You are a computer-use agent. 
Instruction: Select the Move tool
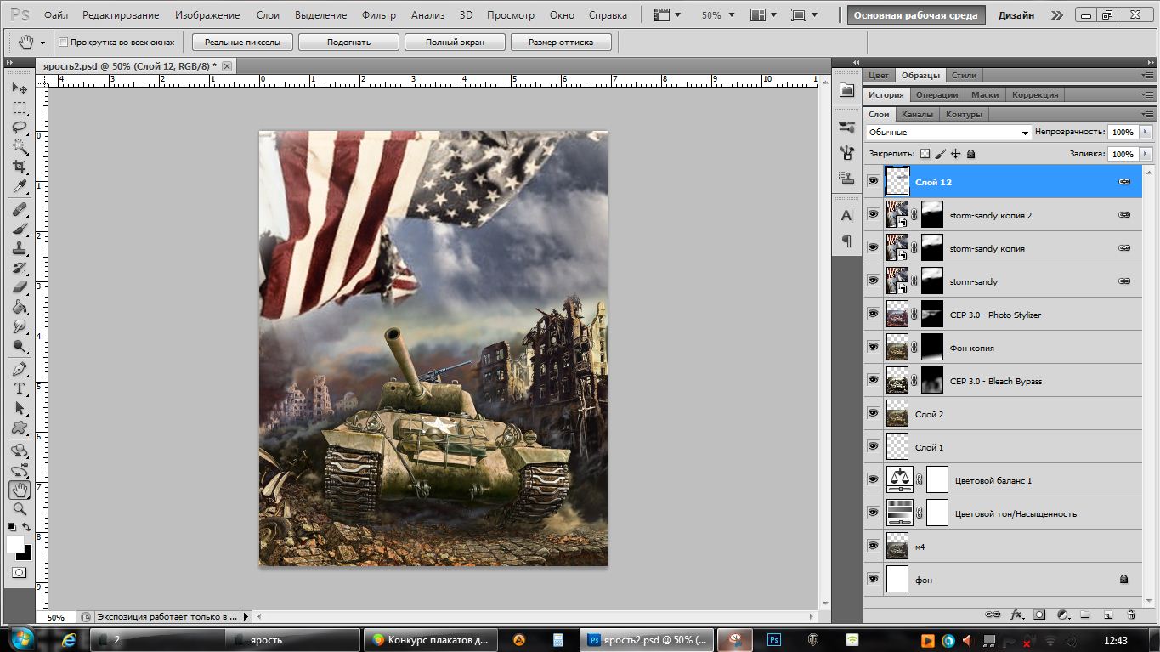(20, 88)
